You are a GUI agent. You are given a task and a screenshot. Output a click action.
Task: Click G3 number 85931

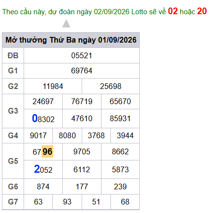[120, 118]
